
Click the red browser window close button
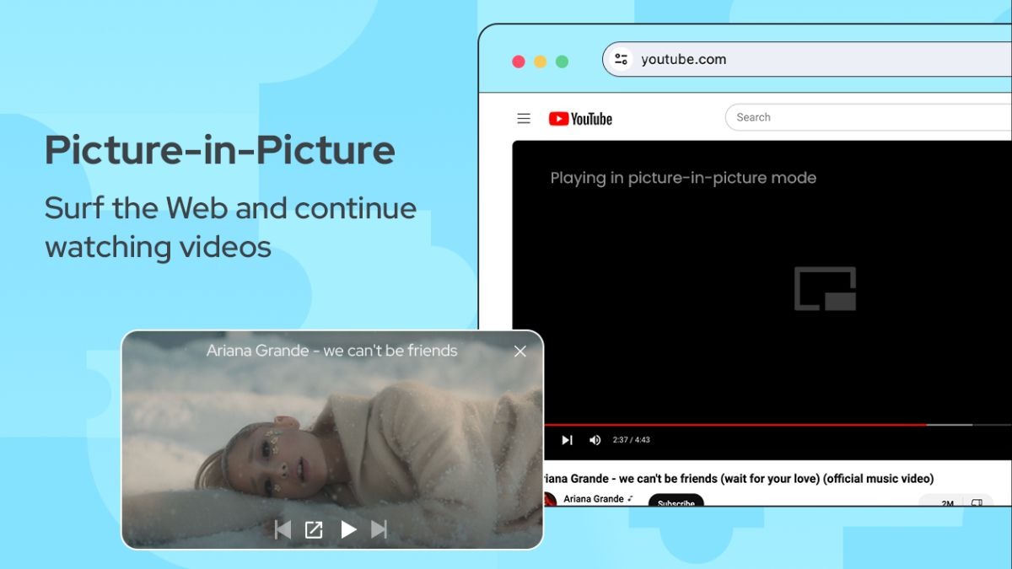click(519, 62)
